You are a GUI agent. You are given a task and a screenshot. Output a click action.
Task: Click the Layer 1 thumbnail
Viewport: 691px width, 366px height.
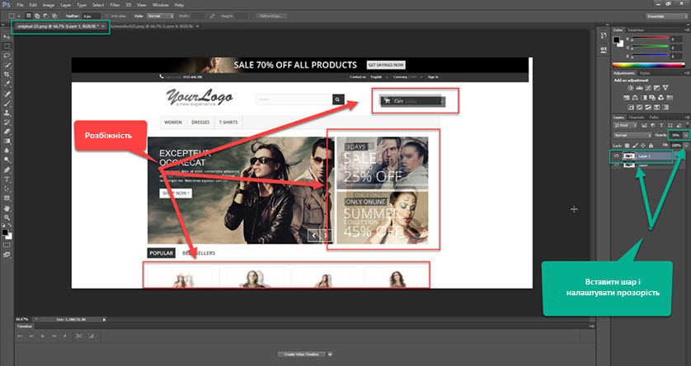tap(629, 156)
